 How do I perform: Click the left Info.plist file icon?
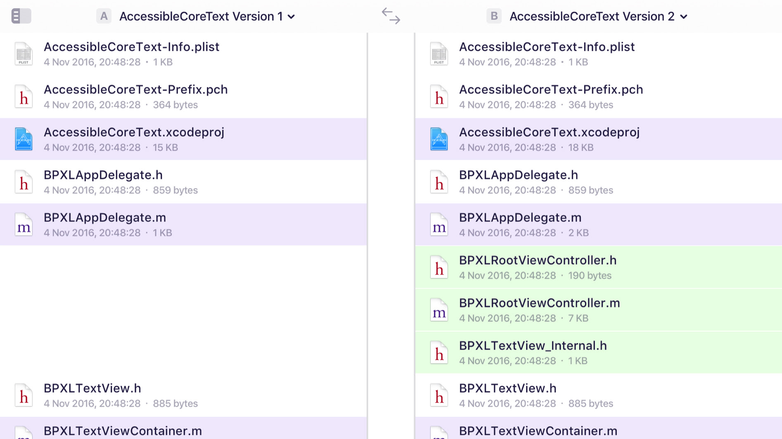[x=24, y=54]
